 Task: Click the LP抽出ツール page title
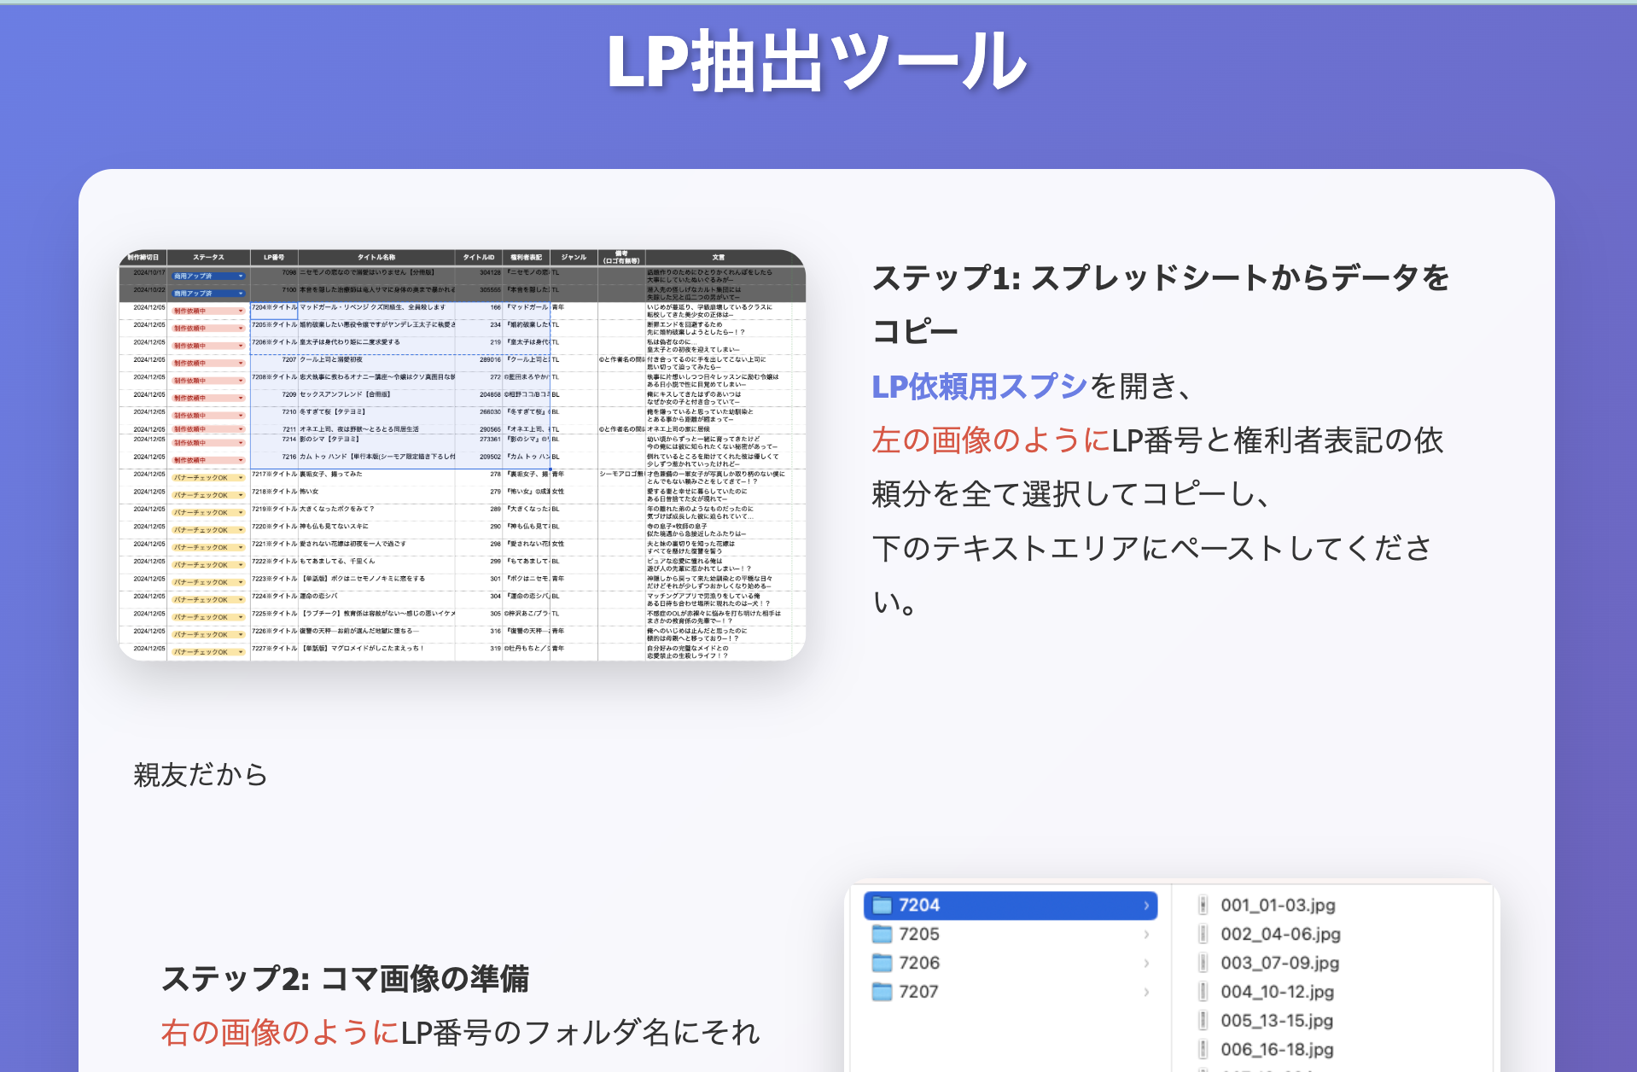[817, 61]
